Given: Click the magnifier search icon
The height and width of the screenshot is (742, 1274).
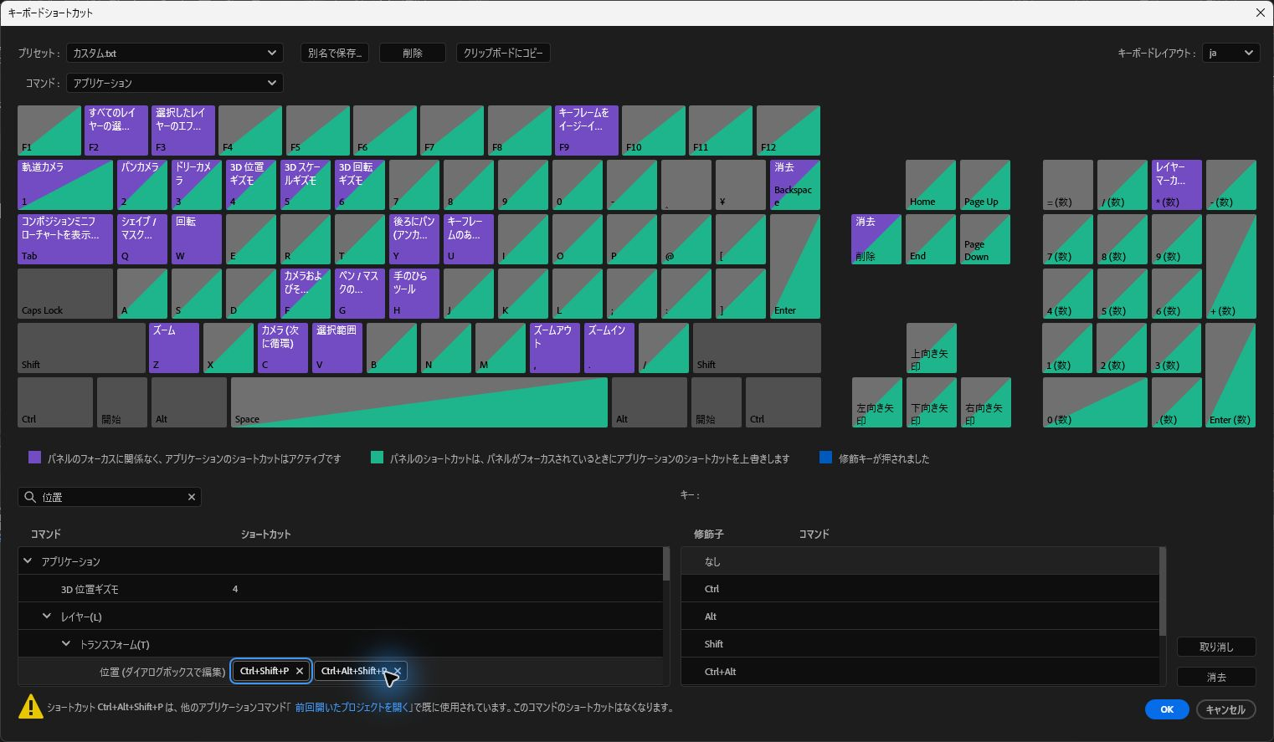Looking at the screenshot, I should 30,497.
